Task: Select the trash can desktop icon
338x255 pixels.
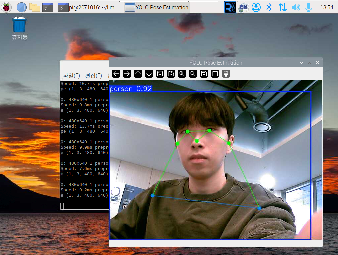Action: [19, 28]
